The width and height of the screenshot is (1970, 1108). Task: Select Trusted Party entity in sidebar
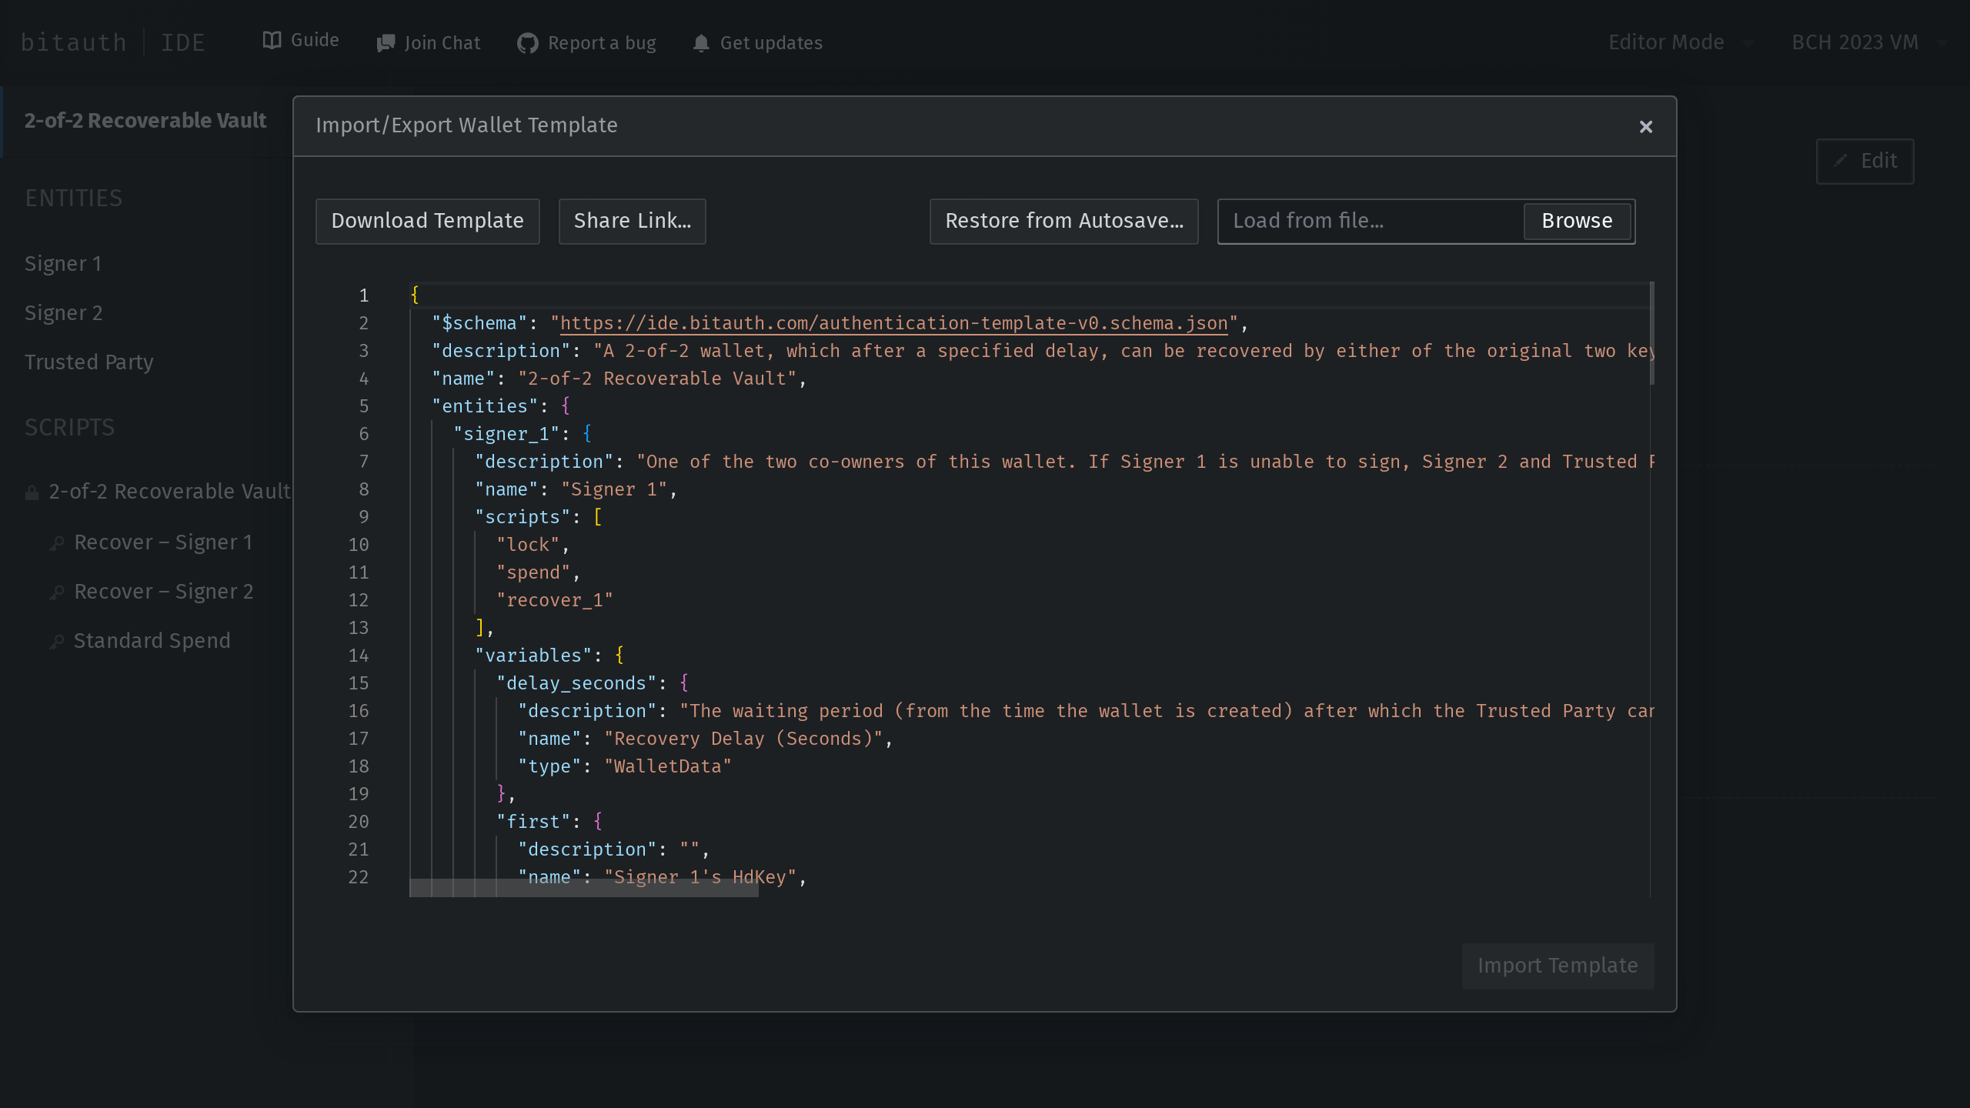88,362
